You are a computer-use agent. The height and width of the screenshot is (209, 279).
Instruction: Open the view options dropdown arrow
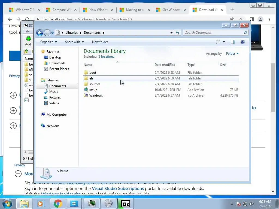(224, 42)
